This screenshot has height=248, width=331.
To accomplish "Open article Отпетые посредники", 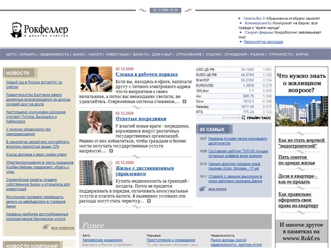I will [x=141, y=119].
